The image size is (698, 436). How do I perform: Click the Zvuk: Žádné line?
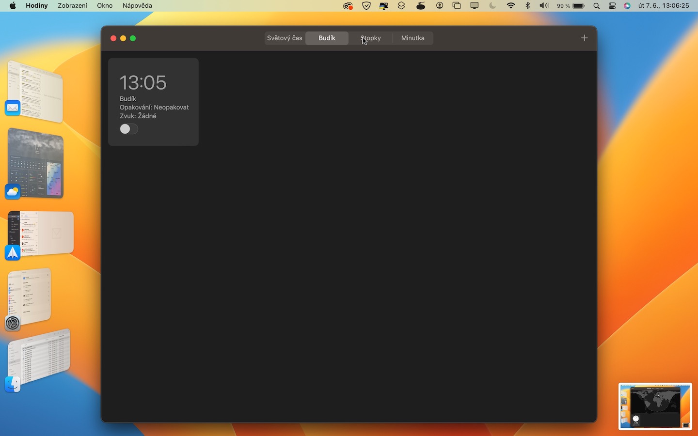(x=138, y=116)
